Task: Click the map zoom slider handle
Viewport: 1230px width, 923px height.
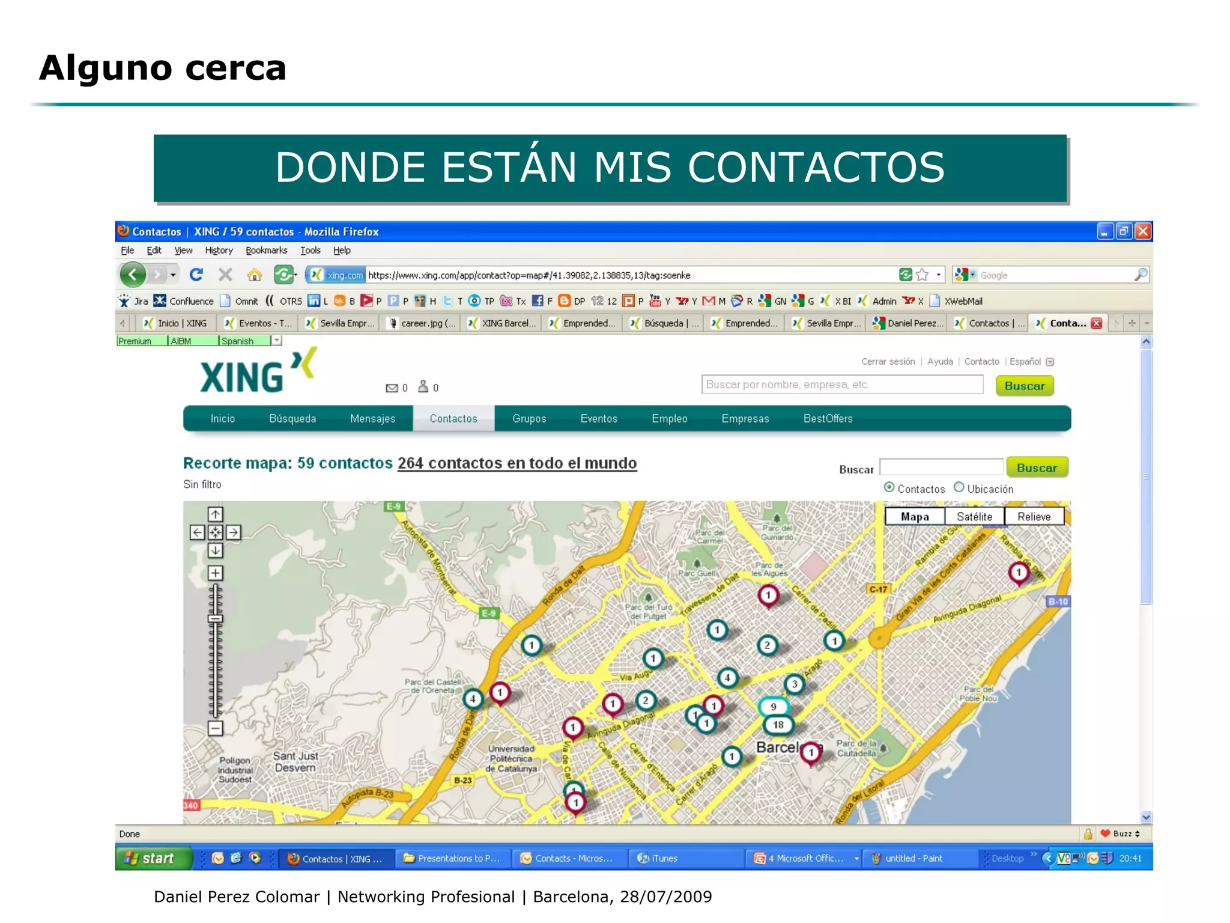Action: tap(215, 618)
